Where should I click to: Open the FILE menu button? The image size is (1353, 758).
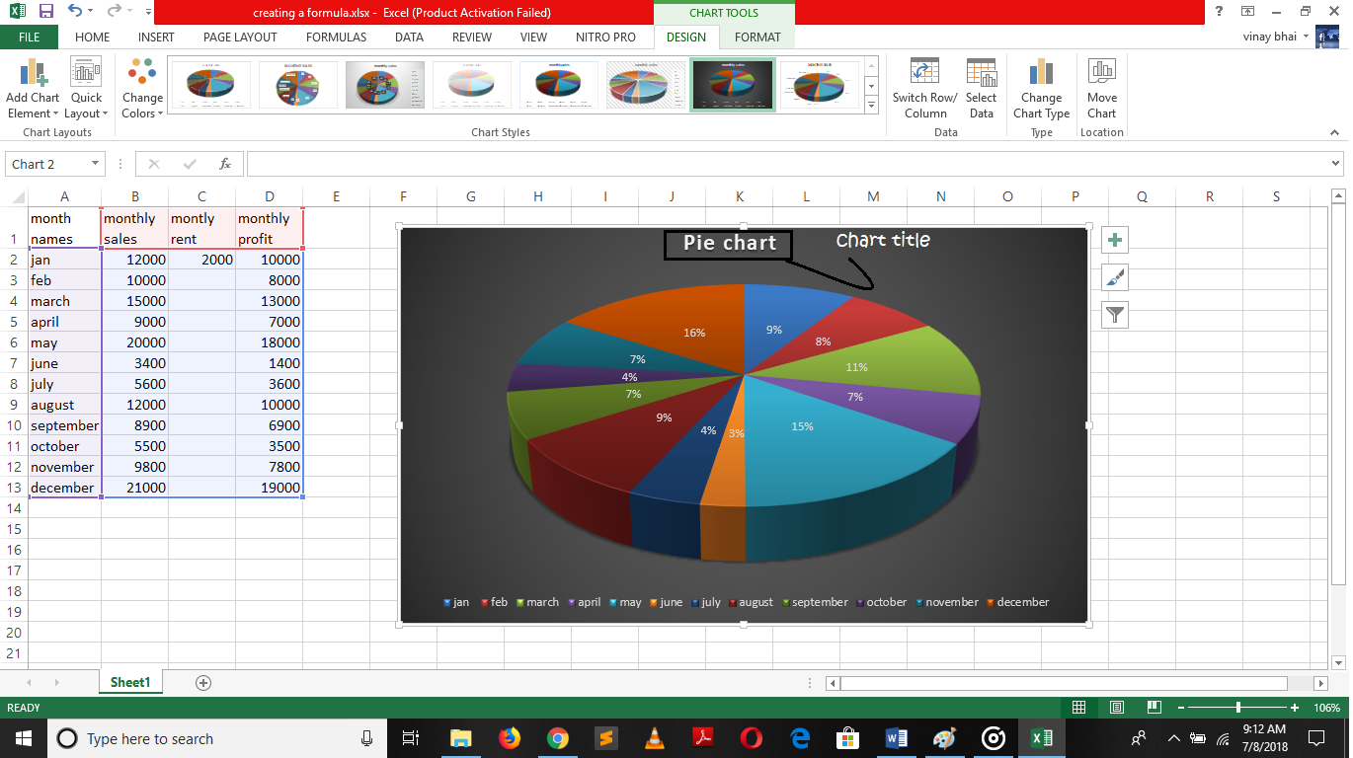[30, 38]
